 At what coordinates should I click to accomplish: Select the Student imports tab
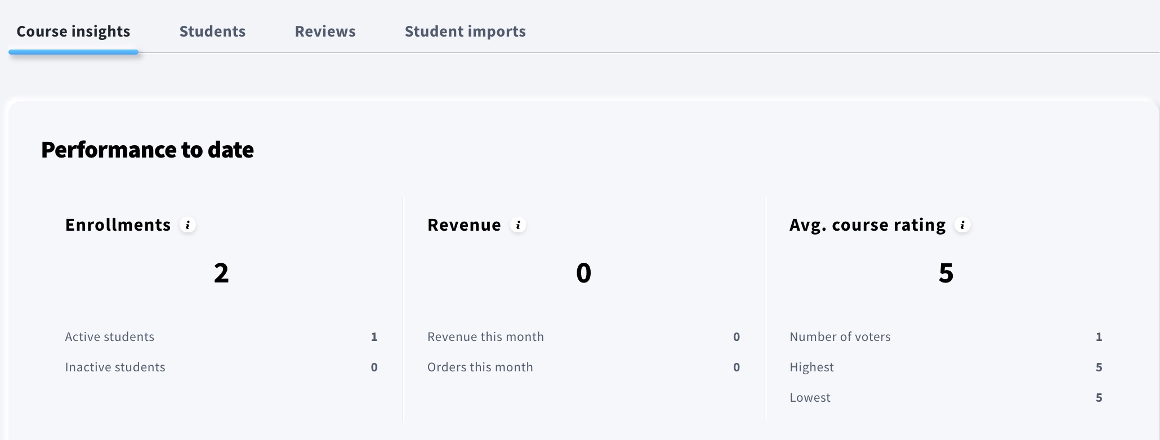465,32
